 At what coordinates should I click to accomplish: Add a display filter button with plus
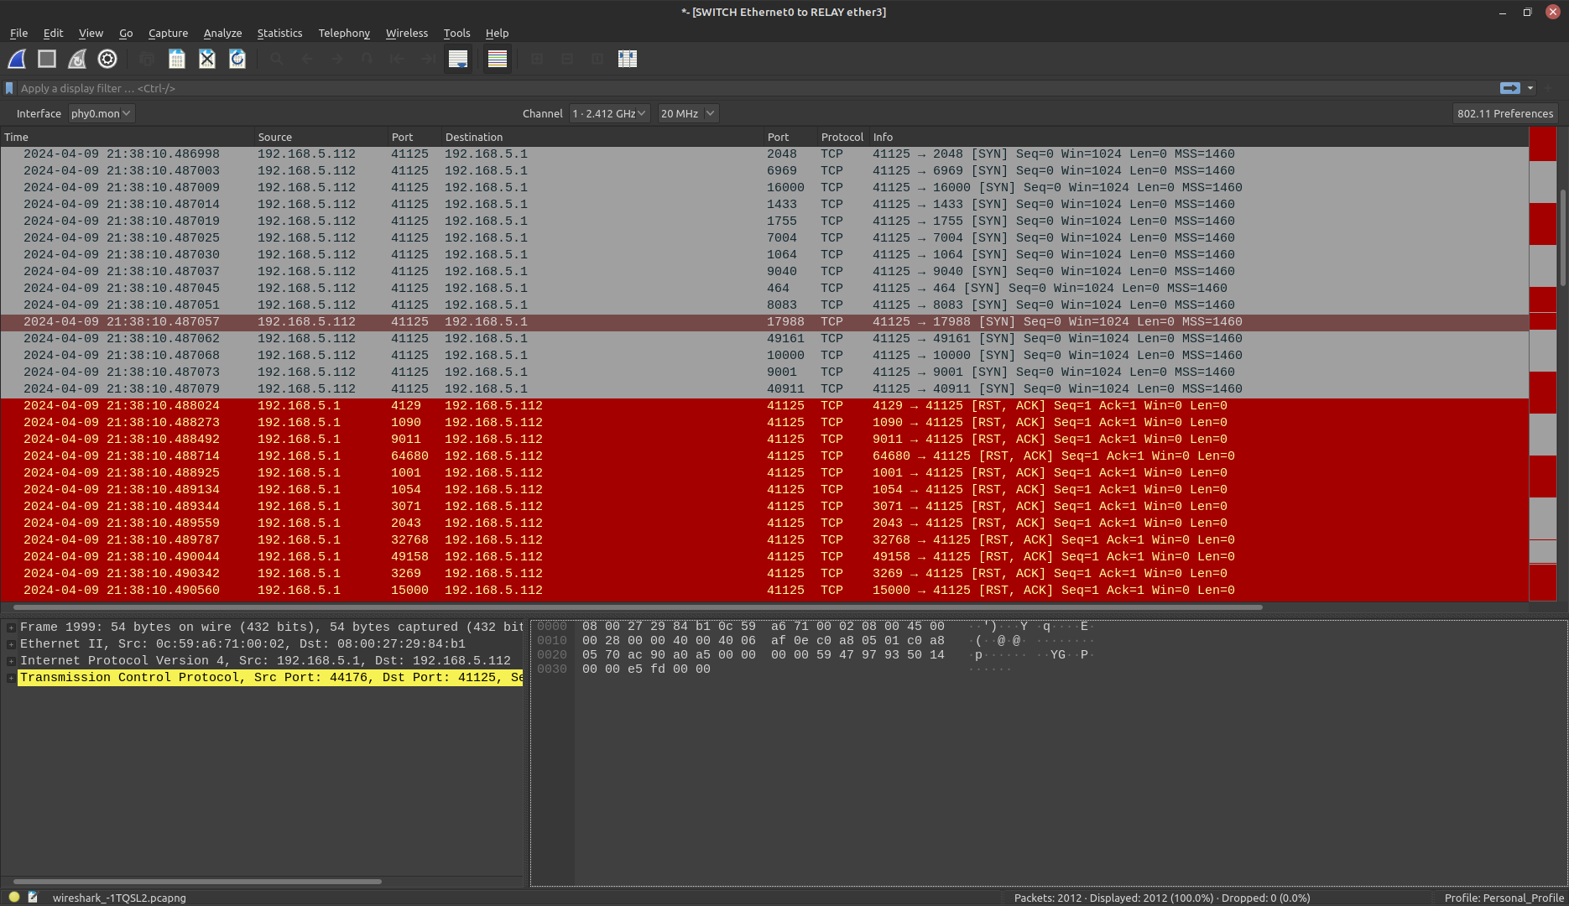point(1550,88)
